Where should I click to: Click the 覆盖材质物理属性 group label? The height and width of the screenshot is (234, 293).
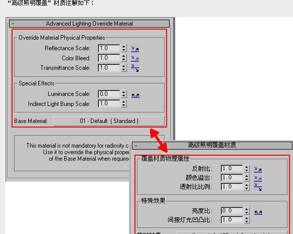click(165, 159)
